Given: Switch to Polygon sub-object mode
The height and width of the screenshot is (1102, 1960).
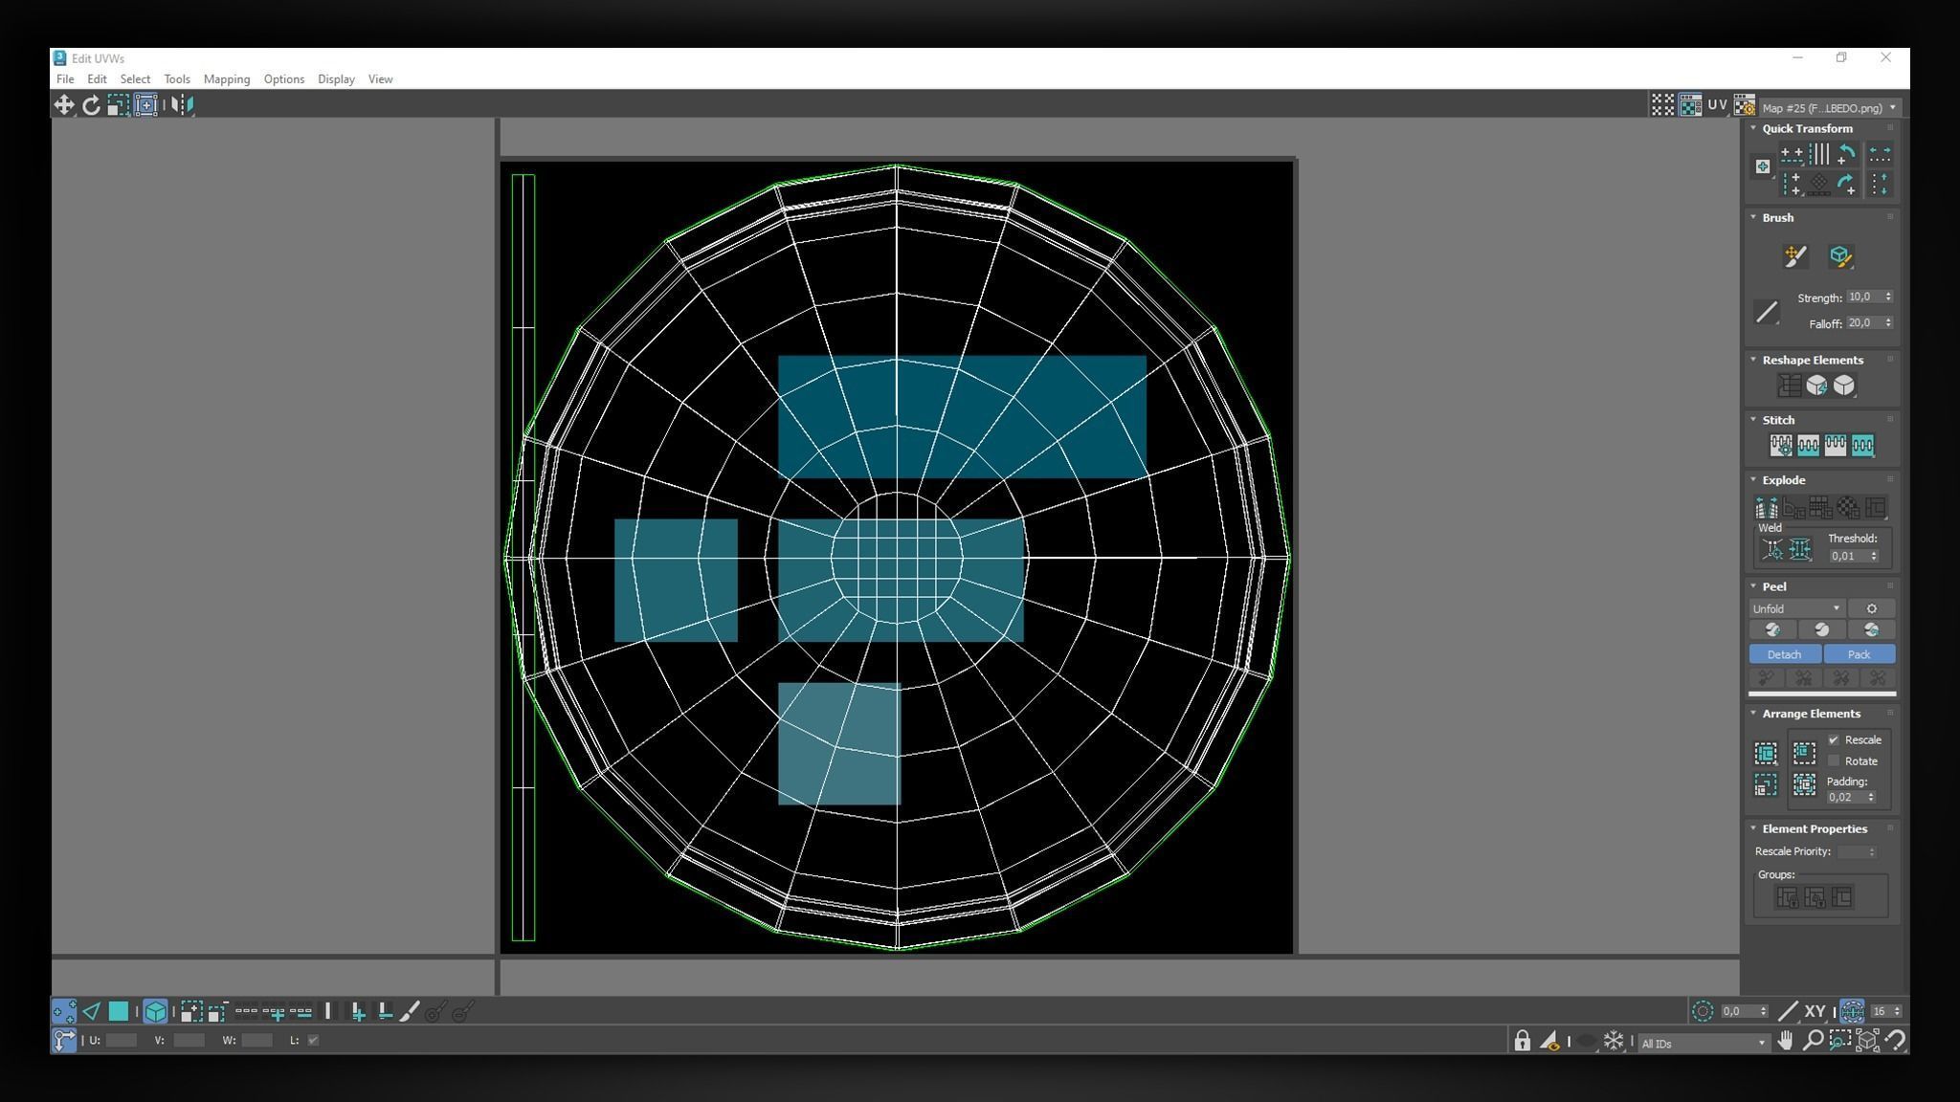Looking at the screenshot, I should coord(119,1011).
